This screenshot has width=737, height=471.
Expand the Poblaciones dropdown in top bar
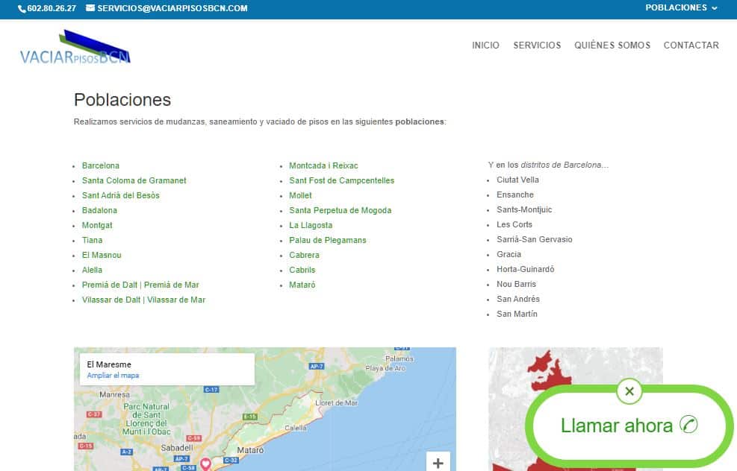(681, 8)
